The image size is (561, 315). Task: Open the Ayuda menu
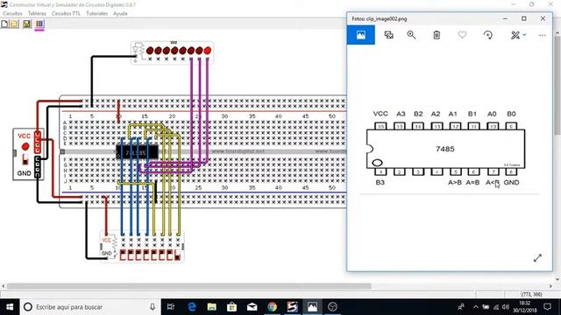120,13
